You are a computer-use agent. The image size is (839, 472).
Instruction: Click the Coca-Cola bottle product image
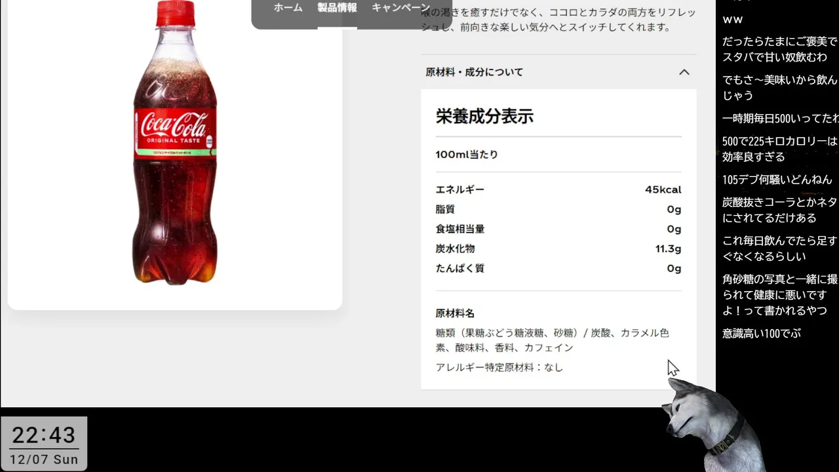coord(175,142)
